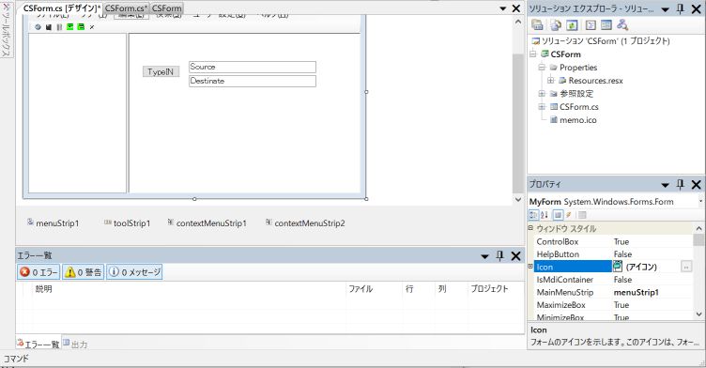
Task: Toggle the error count filter button
Action: [38, 272]
